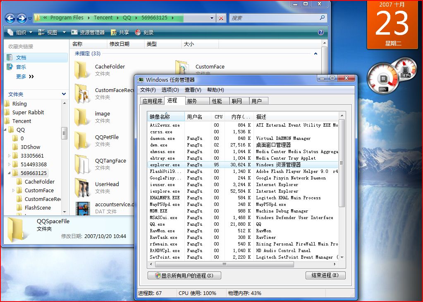Open the 查看(V) menu in Task Manager
This screenshot has width=423, height=302.
193,90
